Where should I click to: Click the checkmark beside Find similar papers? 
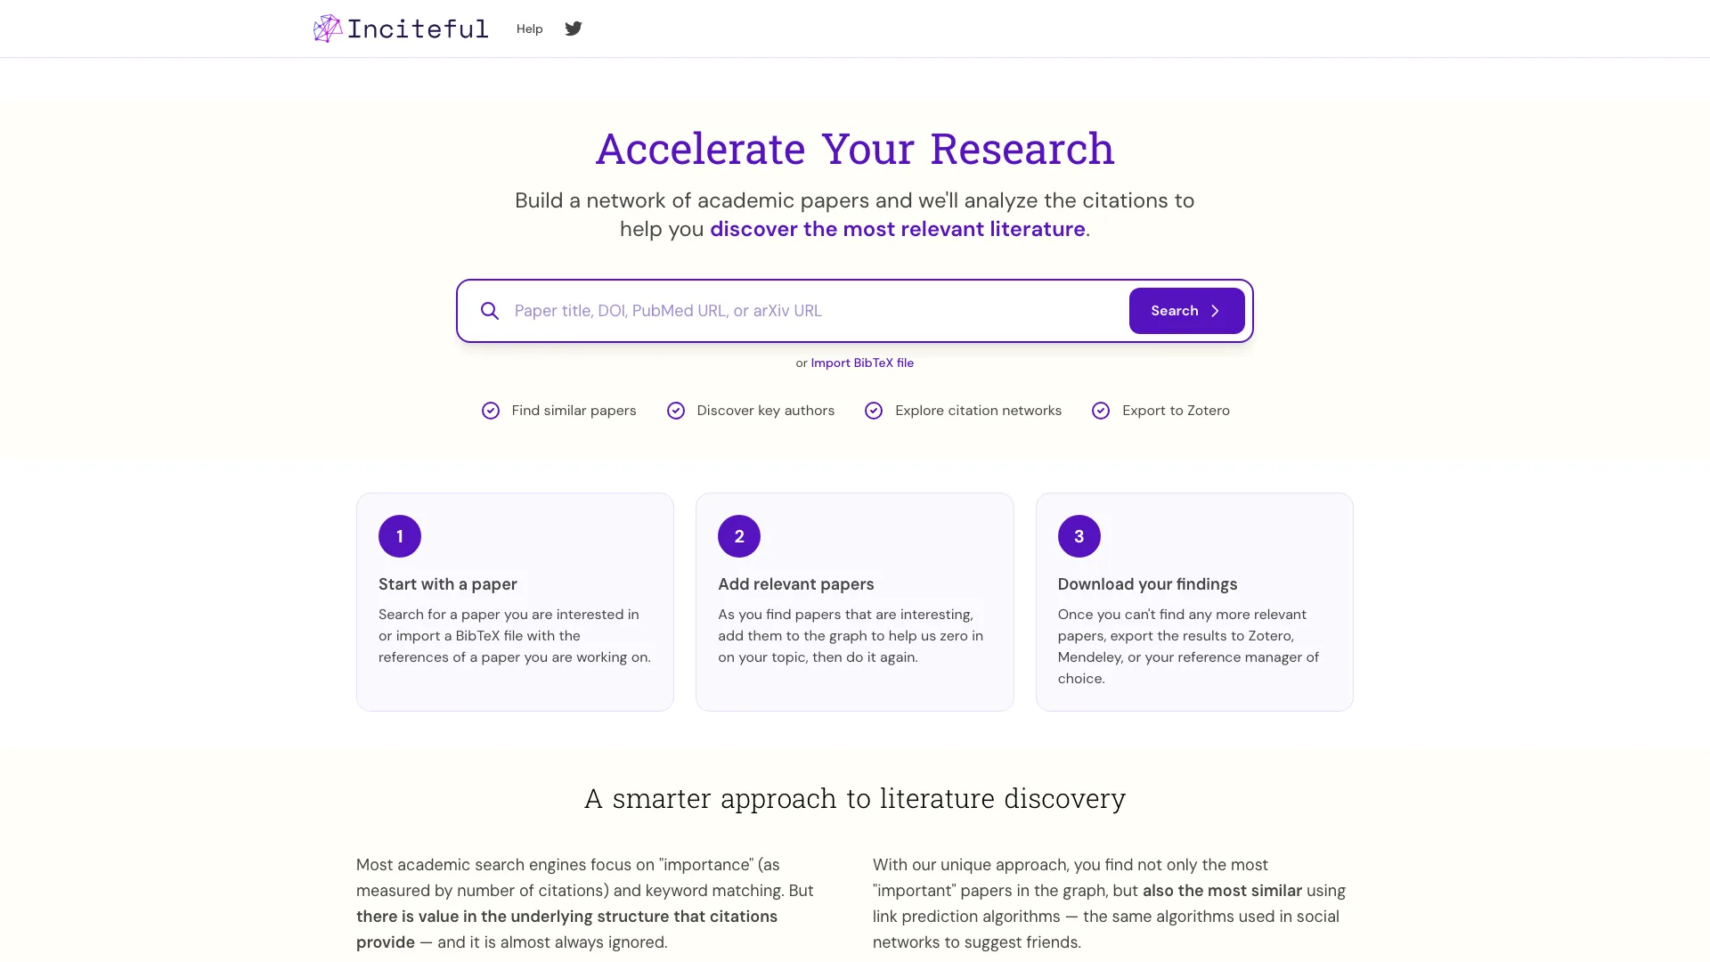491,411
